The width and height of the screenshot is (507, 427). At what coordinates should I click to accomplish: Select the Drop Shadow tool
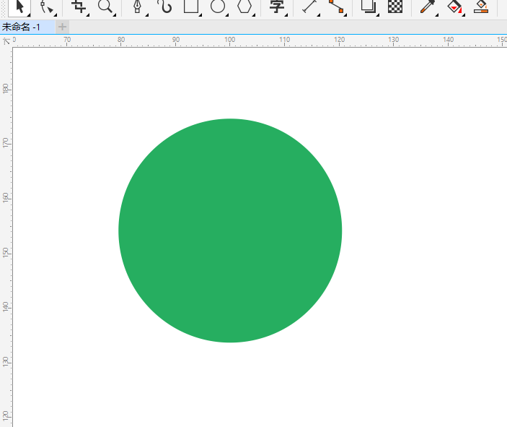pyautogui.click(x=369, y=7)
